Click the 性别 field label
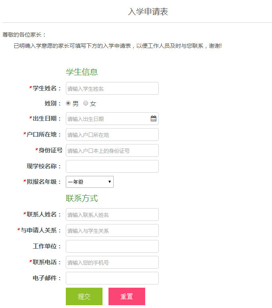The width and height of the screenshot is (272, 308). [x=53, y=103]
